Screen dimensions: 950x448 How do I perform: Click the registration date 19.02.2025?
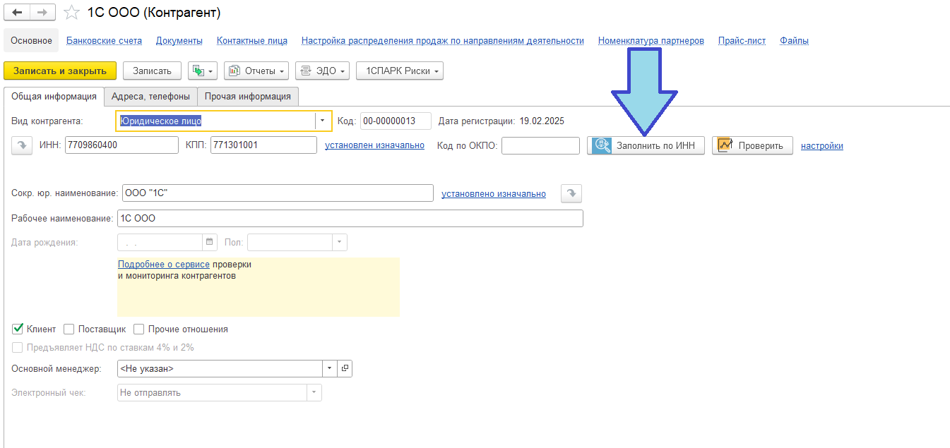pyautogui.click(x=542, y=121)
